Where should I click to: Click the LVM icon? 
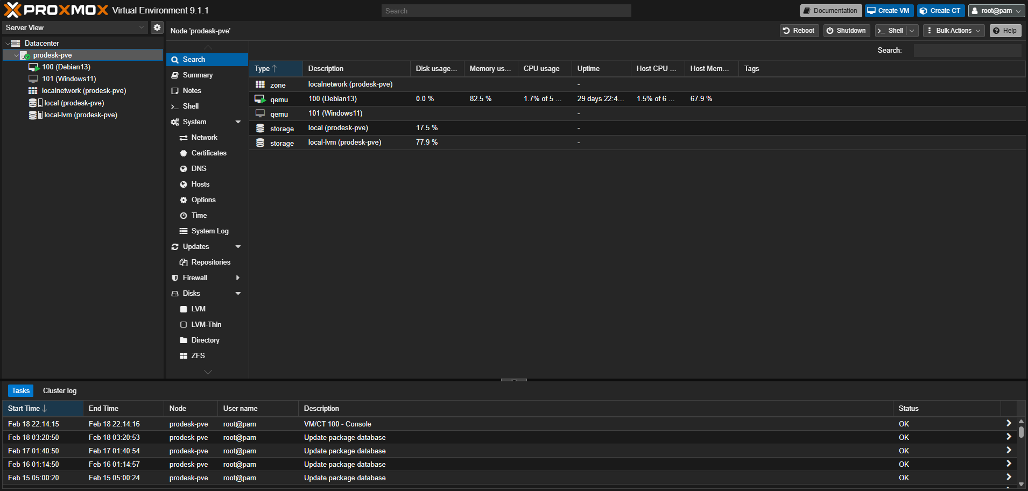184,309
